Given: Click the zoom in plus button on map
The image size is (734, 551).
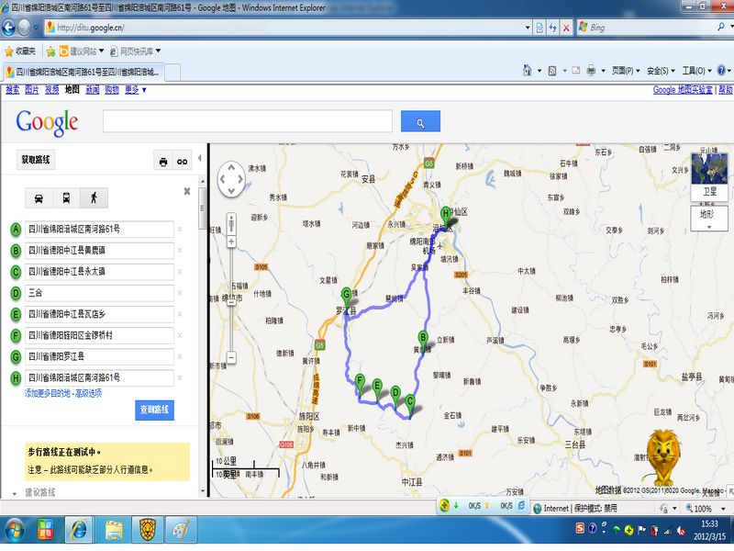Looking at the screenshot, I should coord(231,242).
